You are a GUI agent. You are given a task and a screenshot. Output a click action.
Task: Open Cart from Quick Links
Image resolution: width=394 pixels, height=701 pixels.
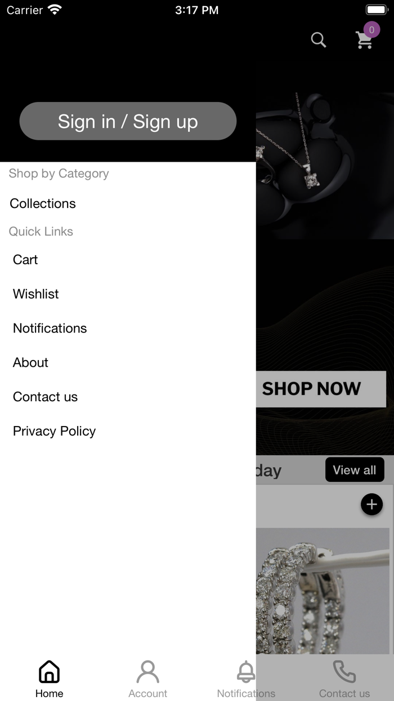(25, 260)
